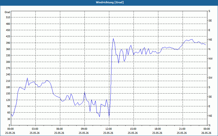Screen dimensions: 218x136
Task: Click the NW compass direction label
Action: pos(210,59)
